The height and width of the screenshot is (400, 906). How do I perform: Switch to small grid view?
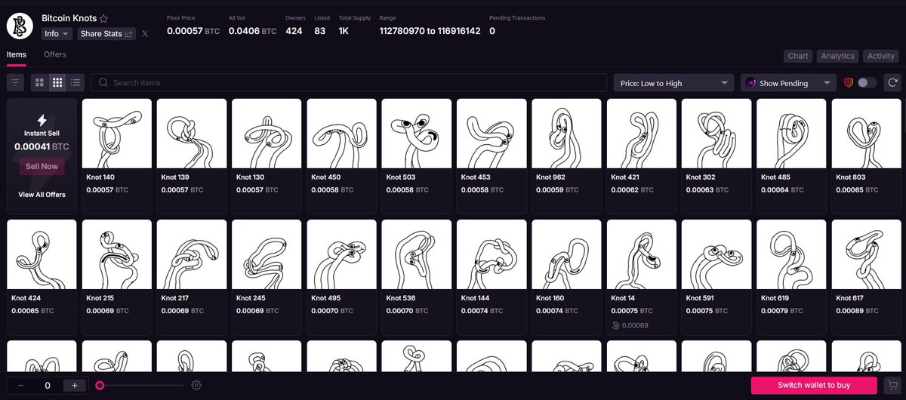point(57,82)
